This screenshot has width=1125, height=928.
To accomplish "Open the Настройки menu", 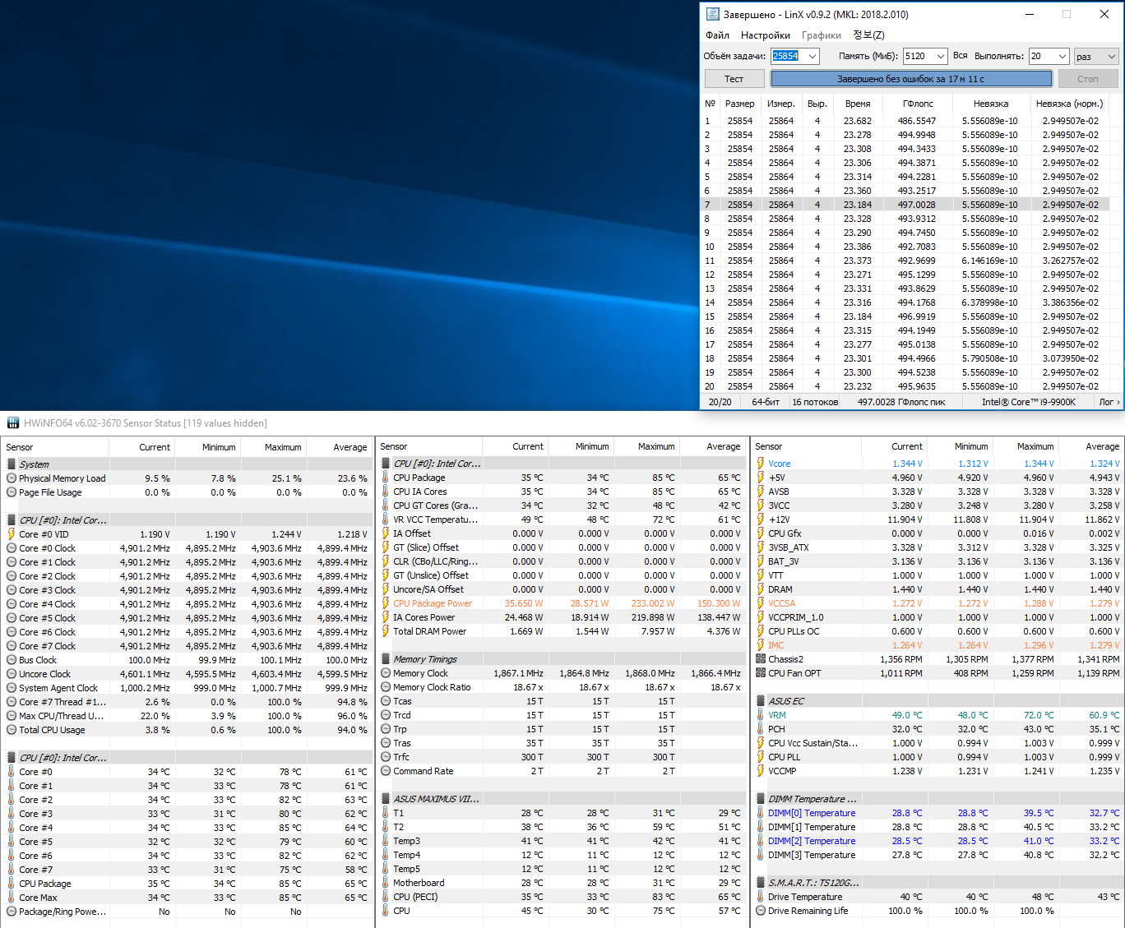I will tap(765, 35).
